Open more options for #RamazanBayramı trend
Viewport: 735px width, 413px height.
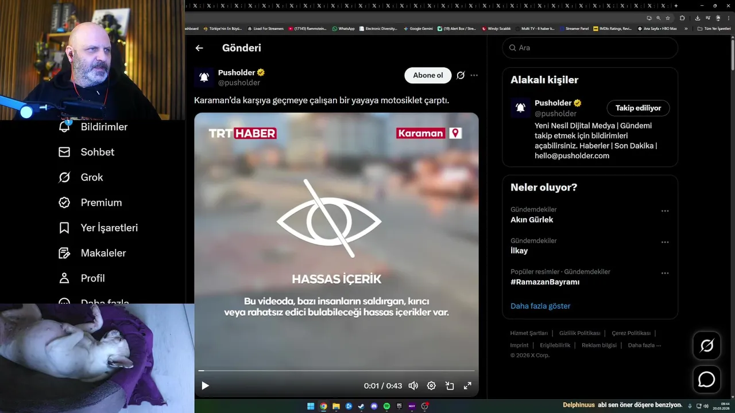[x=665, y=273]
